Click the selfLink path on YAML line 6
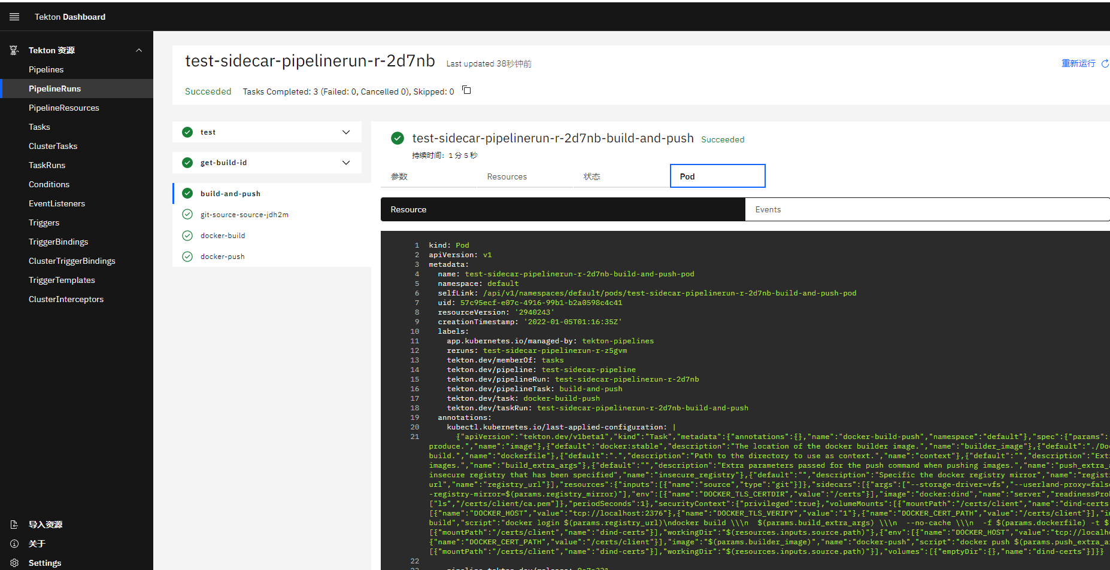This screenshot has width=1110, height=570. pos(670,293)
